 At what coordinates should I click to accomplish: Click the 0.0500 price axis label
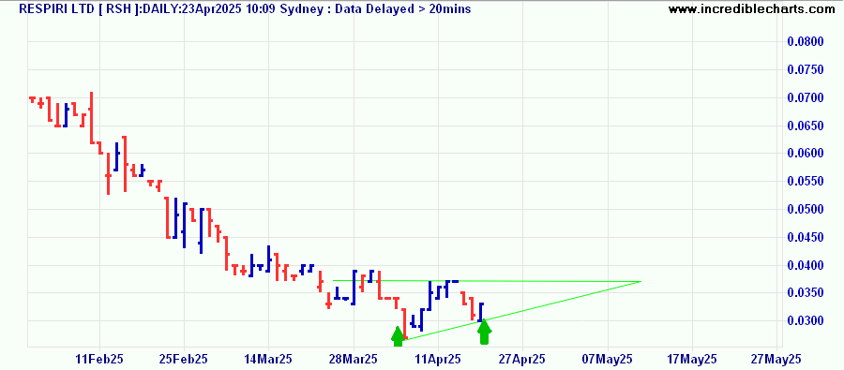(806, 209)
